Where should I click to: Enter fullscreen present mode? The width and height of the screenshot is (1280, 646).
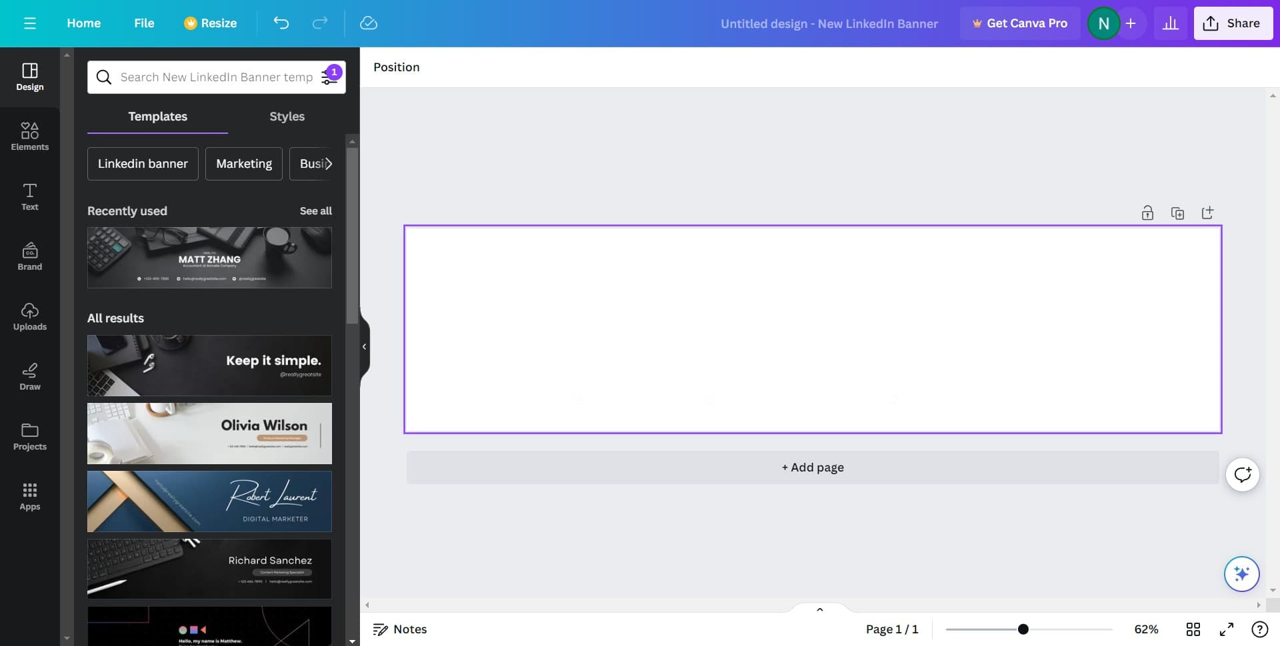(x=1226, y=629)
